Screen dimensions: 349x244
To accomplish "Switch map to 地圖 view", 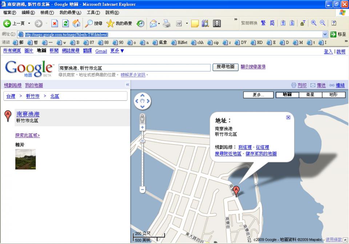I will coord(287,95).
